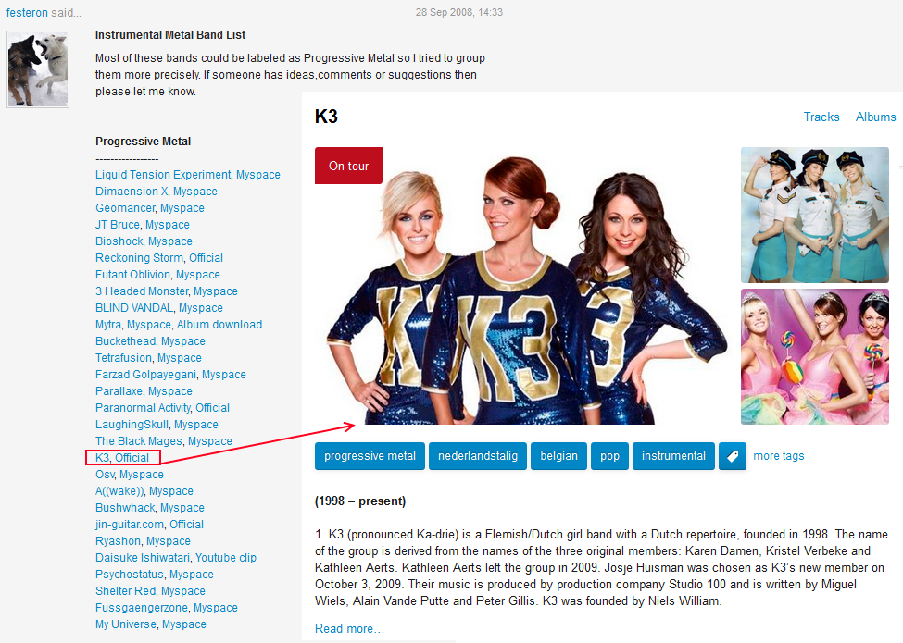Click the Instrumental Metal Band List heading

click(170, 35)
